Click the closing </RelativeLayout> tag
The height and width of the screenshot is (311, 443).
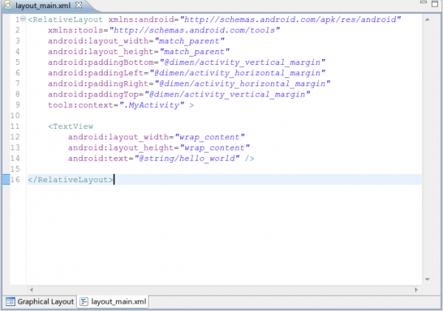point(71,180)
